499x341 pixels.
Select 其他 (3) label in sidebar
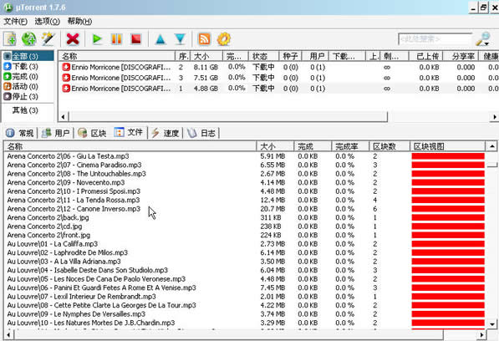coord(25,110)
